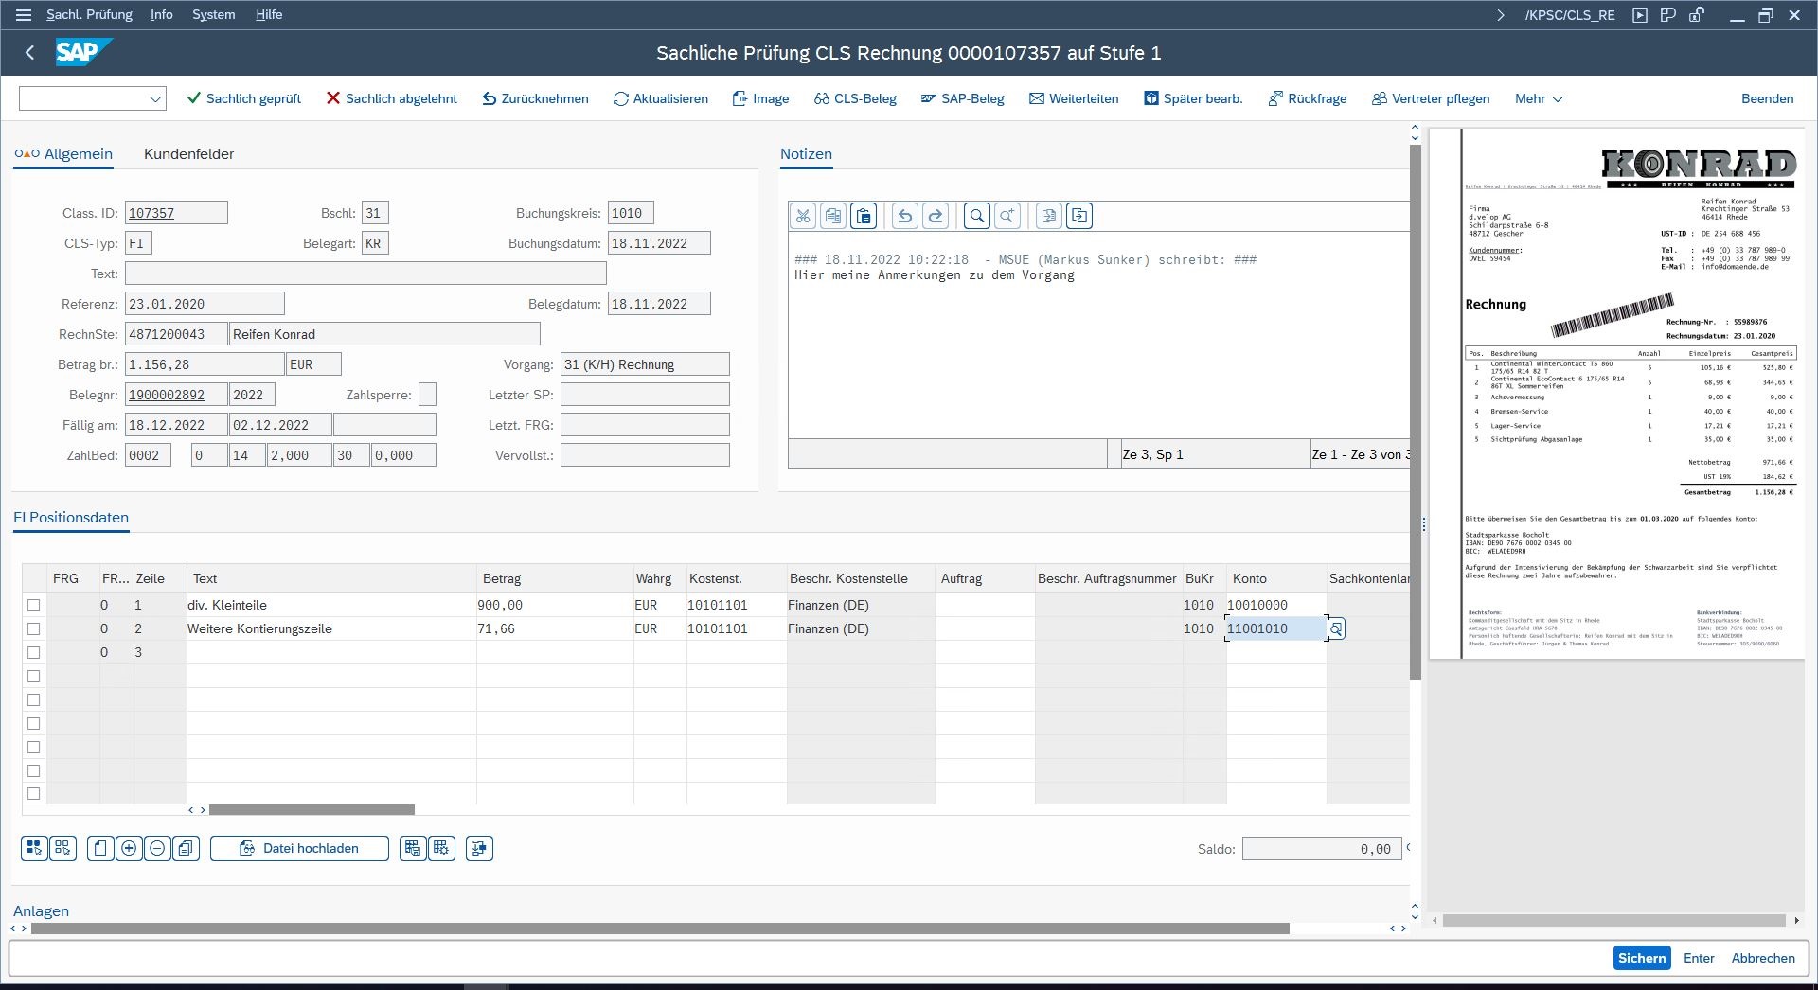Click the insert row plus icon
Screen dimensions: 1818x990
(x=129, y=848)
